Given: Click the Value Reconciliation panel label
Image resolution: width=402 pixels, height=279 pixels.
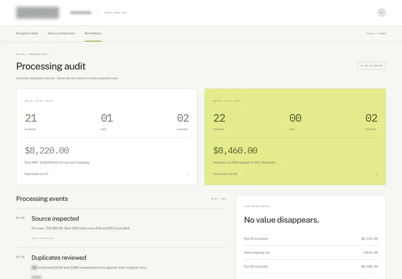Looking at the screenshot, I should click(256, 206).
